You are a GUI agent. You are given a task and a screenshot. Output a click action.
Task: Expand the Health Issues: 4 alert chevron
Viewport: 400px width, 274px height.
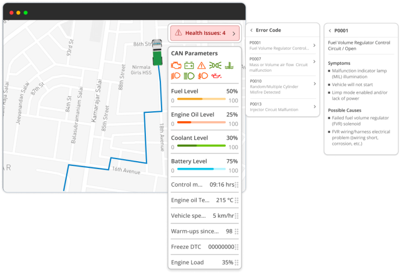233,33
